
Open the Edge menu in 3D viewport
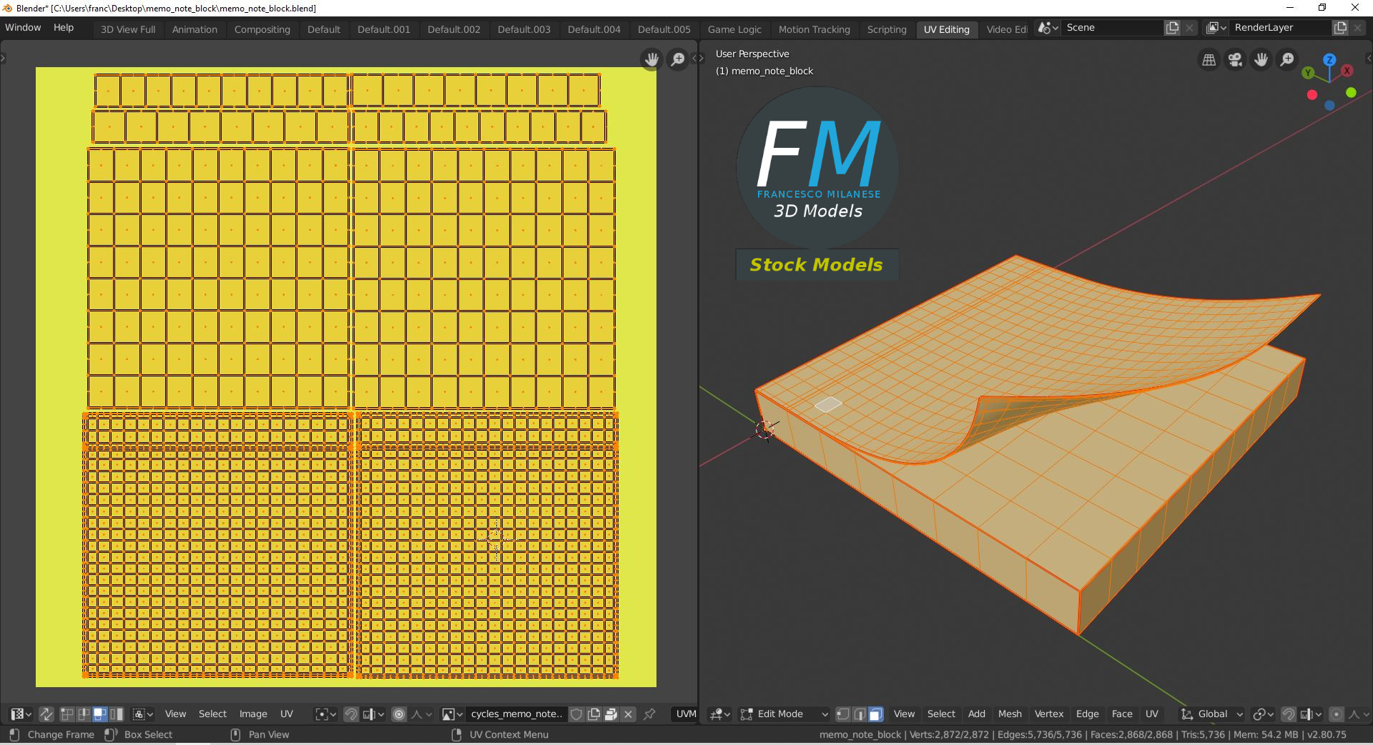tap(1087, 714)
